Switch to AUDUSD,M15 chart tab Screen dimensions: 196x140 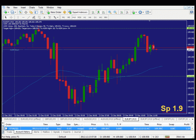[90, 119]
